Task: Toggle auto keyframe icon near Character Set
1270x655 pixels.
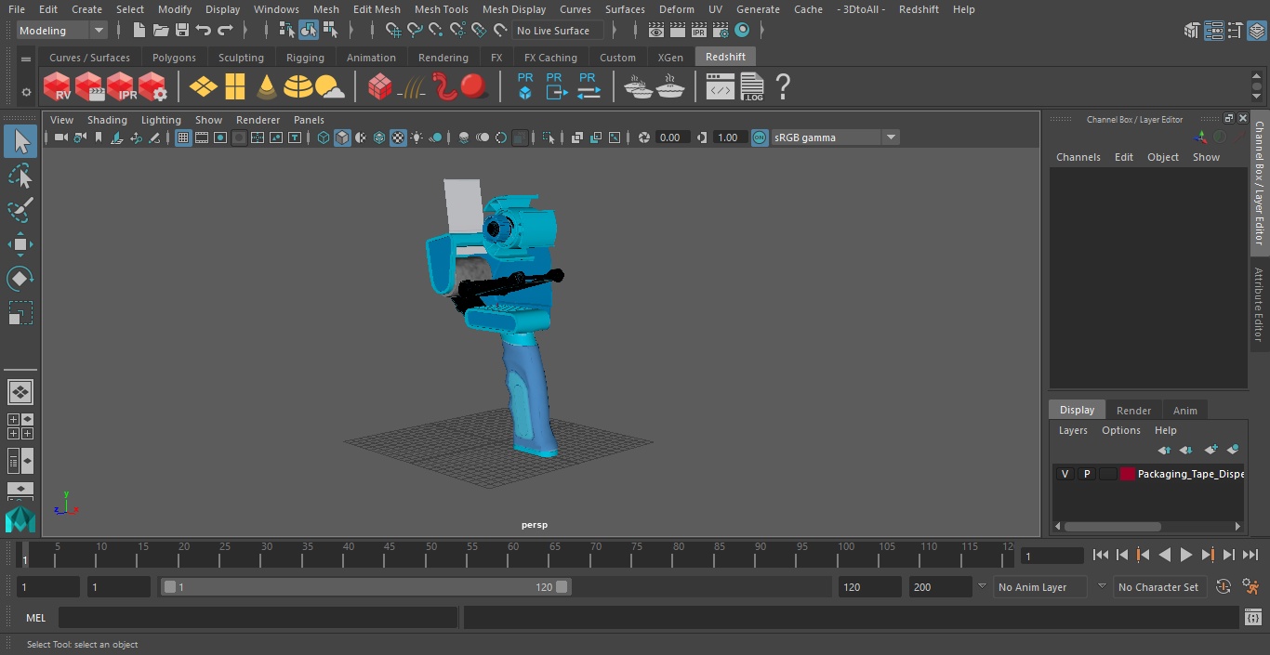Action: click(1224, 586)
